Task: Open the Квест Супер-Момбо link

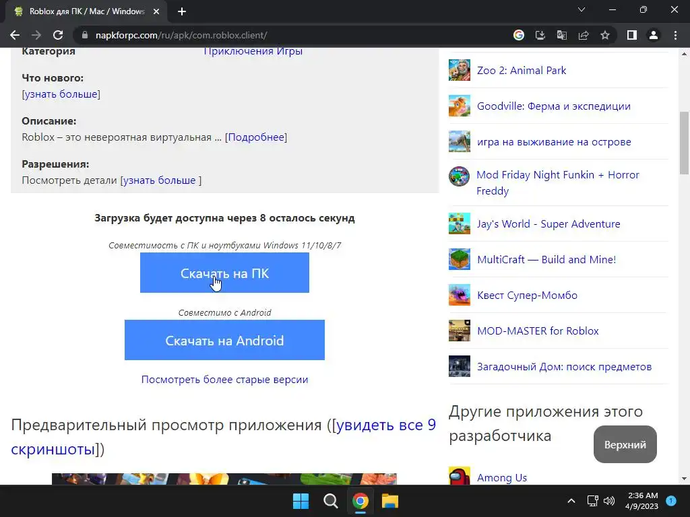Action: 527,295
